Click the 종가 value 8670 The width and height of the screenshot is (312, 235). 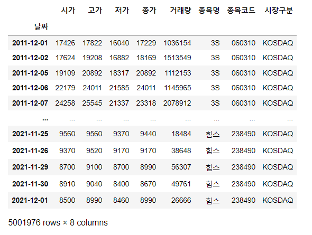point(148,184)
